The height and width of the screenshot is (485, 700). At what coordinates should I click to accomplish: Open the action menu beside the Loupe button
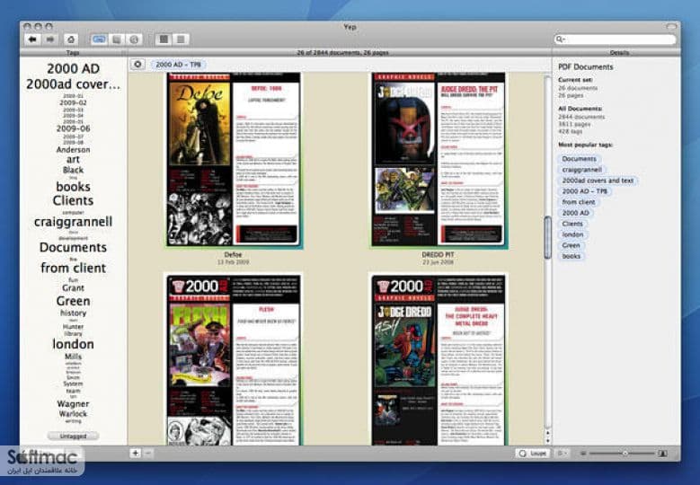pos(562,453)
